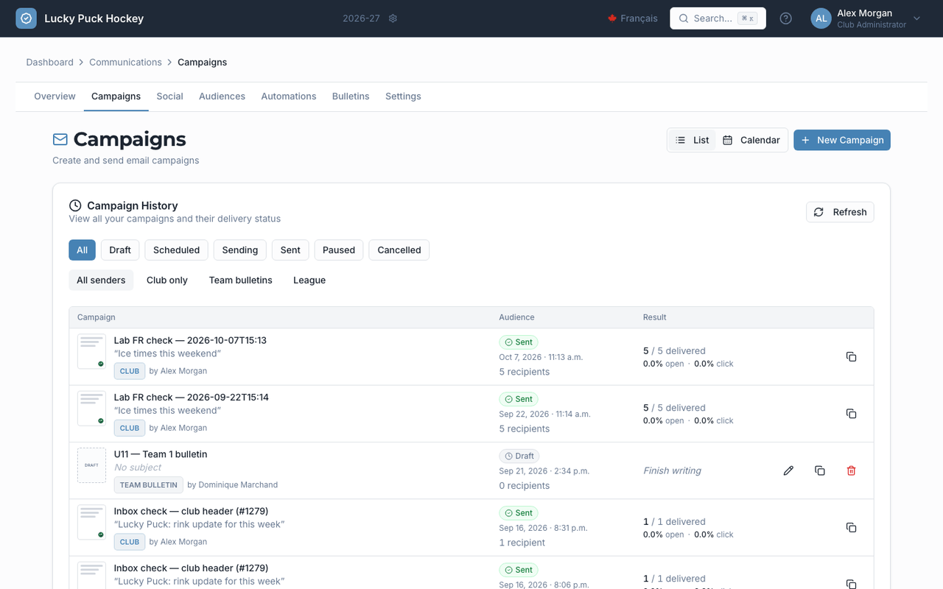Open the Automations tab
This screenshot has width=943, height=589.
(x=289, y=96)
